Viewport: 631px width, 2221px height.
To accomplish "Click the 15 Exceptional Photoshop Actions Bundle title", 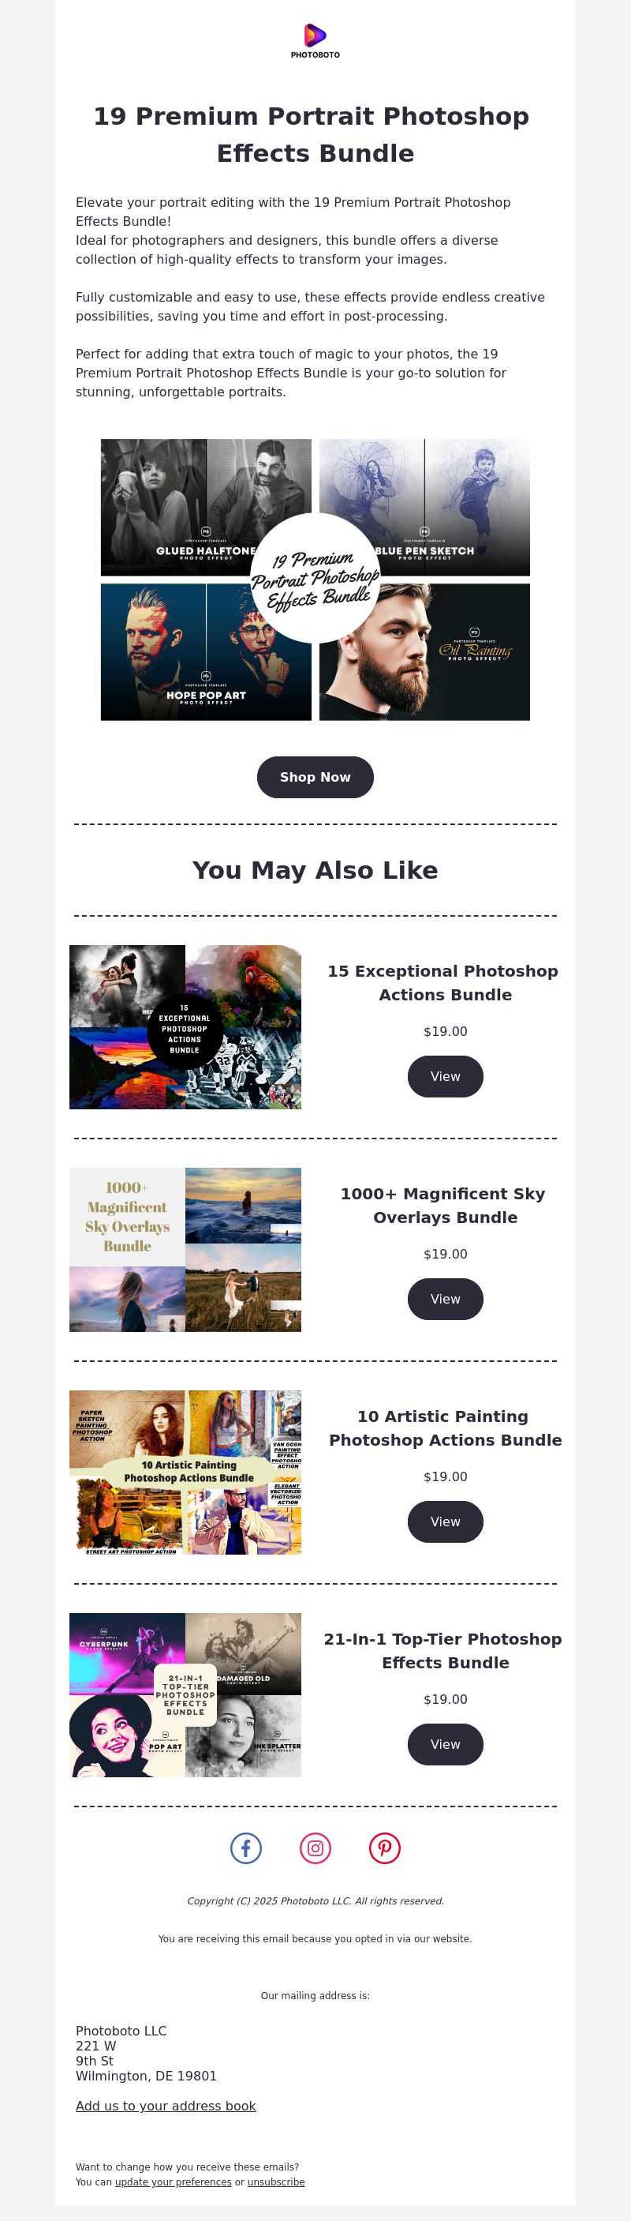I will [x=443, y=982].
